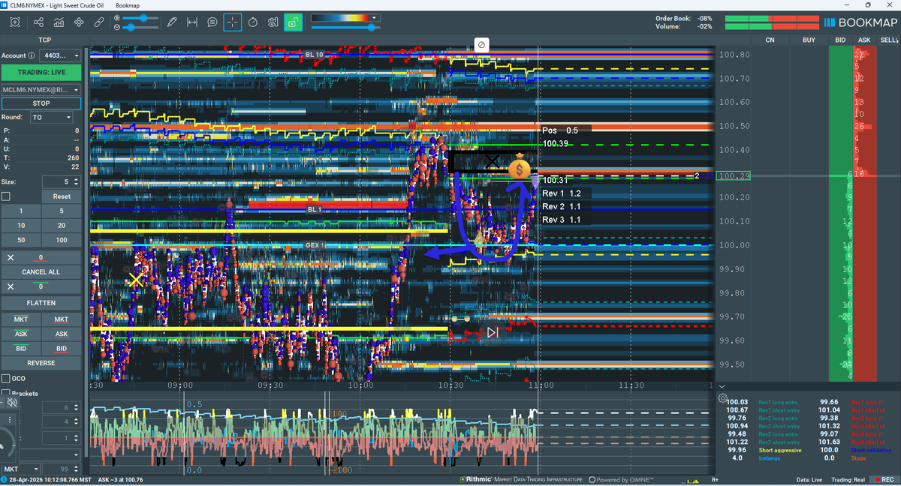
Task: Click the X icon beside the red-underlined zero
Action: click(11, 257)
